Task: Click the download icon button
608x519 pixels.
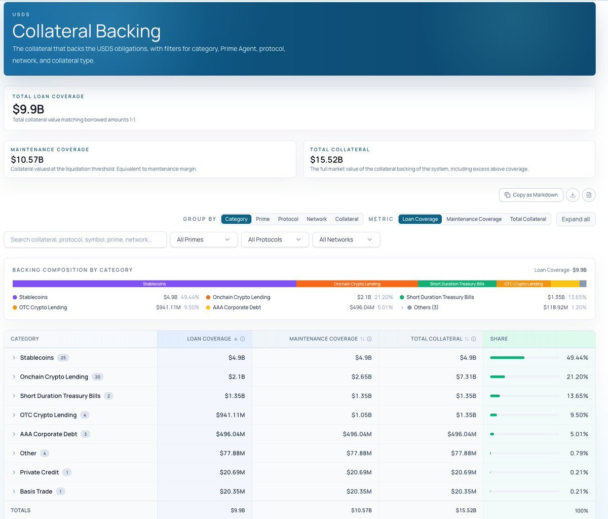Action: (573, 195)
